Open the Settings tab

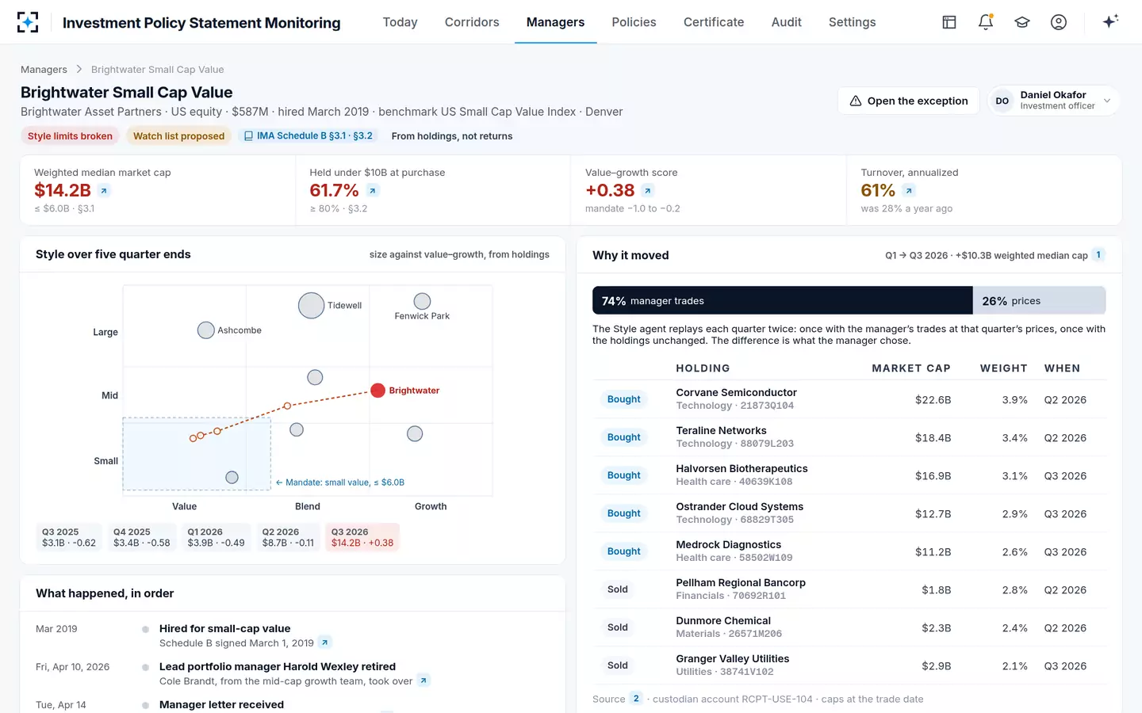point(853,22)
